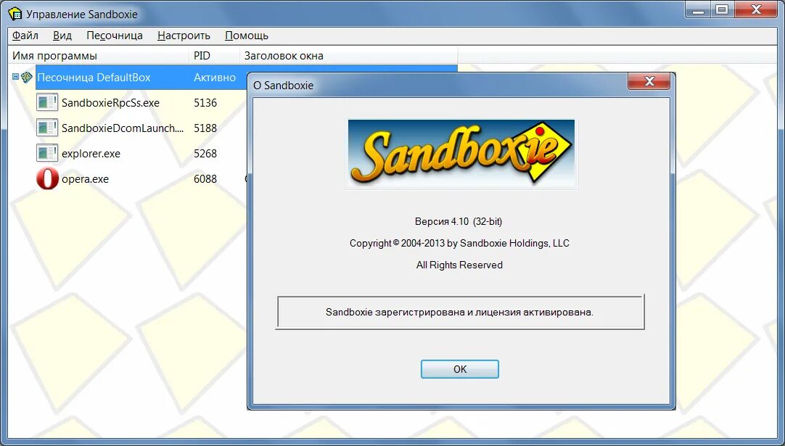This screenshot has height=446, width=785.
Task: Click the Активно status text
Action: point(215,78)
